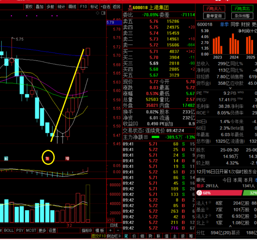Collapse the 侧边栏 sidebar
The height and width of the screenshot is (240, 257).
point(114,236)
